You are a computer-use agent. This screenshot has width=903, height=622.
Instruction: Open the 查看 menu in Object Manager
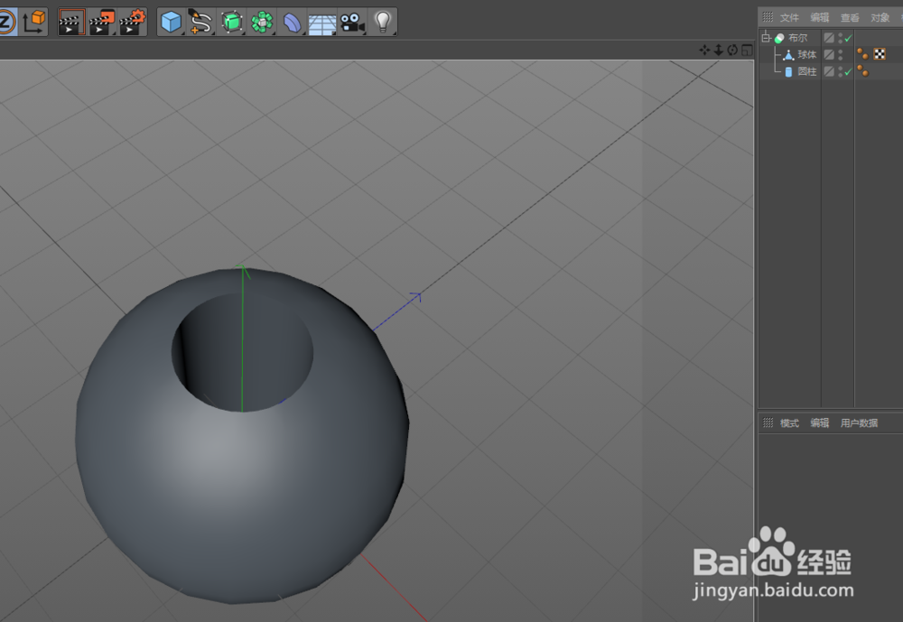point(849,16)
